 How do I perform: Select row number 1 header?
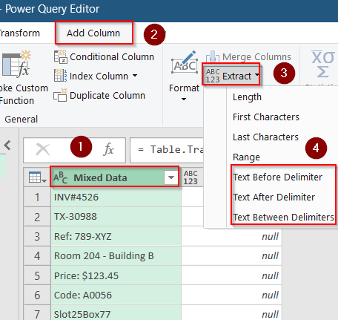pyautogui.click(x=37, y=197)
